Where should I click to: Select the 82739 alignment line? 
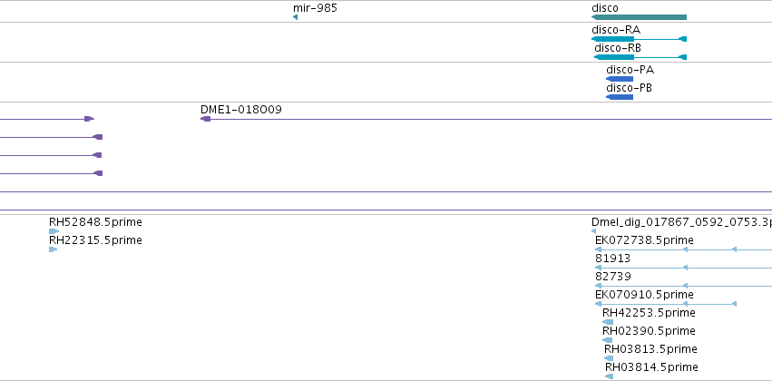(683, 286)
